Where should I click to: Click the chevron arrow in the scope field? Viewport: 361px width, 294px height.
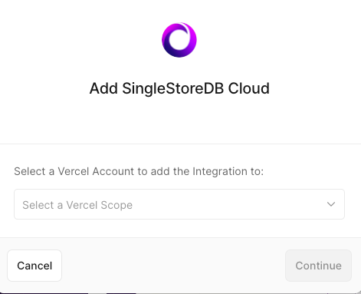[x=331, y=204]
